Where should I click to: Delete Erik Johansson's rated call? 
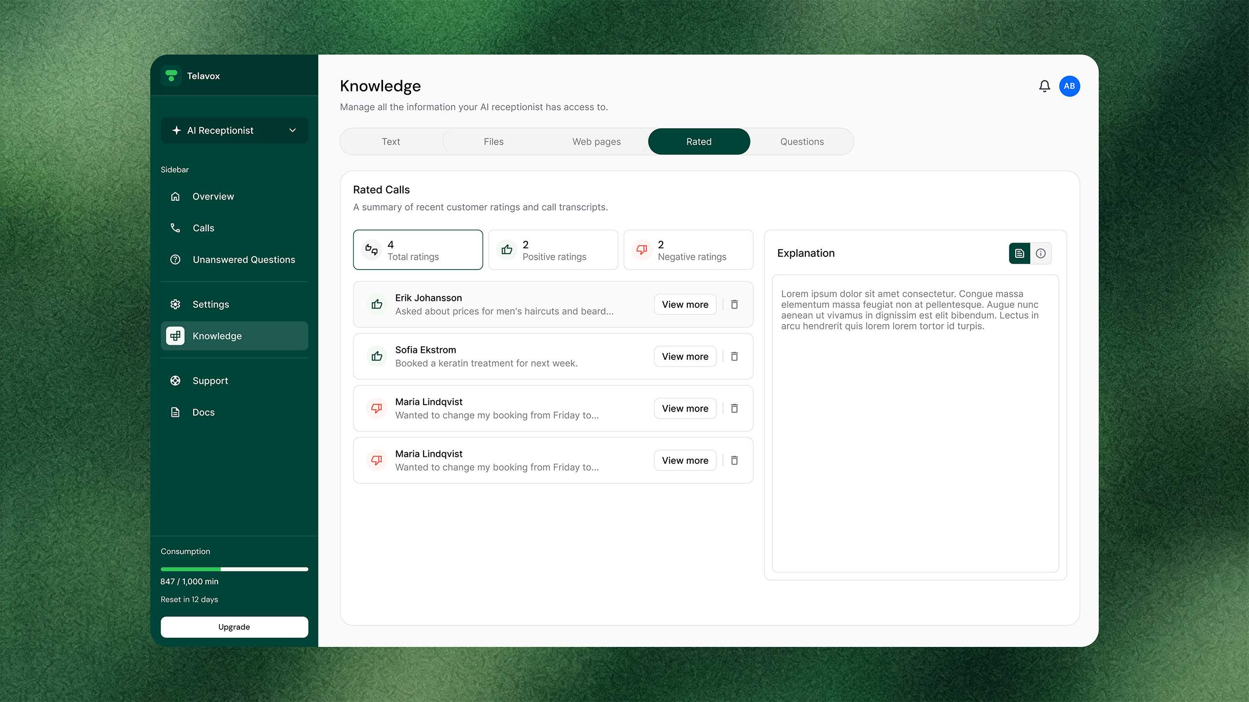[x=734, y=304]
